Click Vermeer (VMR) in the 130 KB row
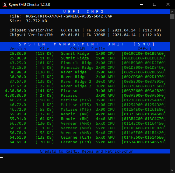The image size is (175, 173). pos(76,123)
